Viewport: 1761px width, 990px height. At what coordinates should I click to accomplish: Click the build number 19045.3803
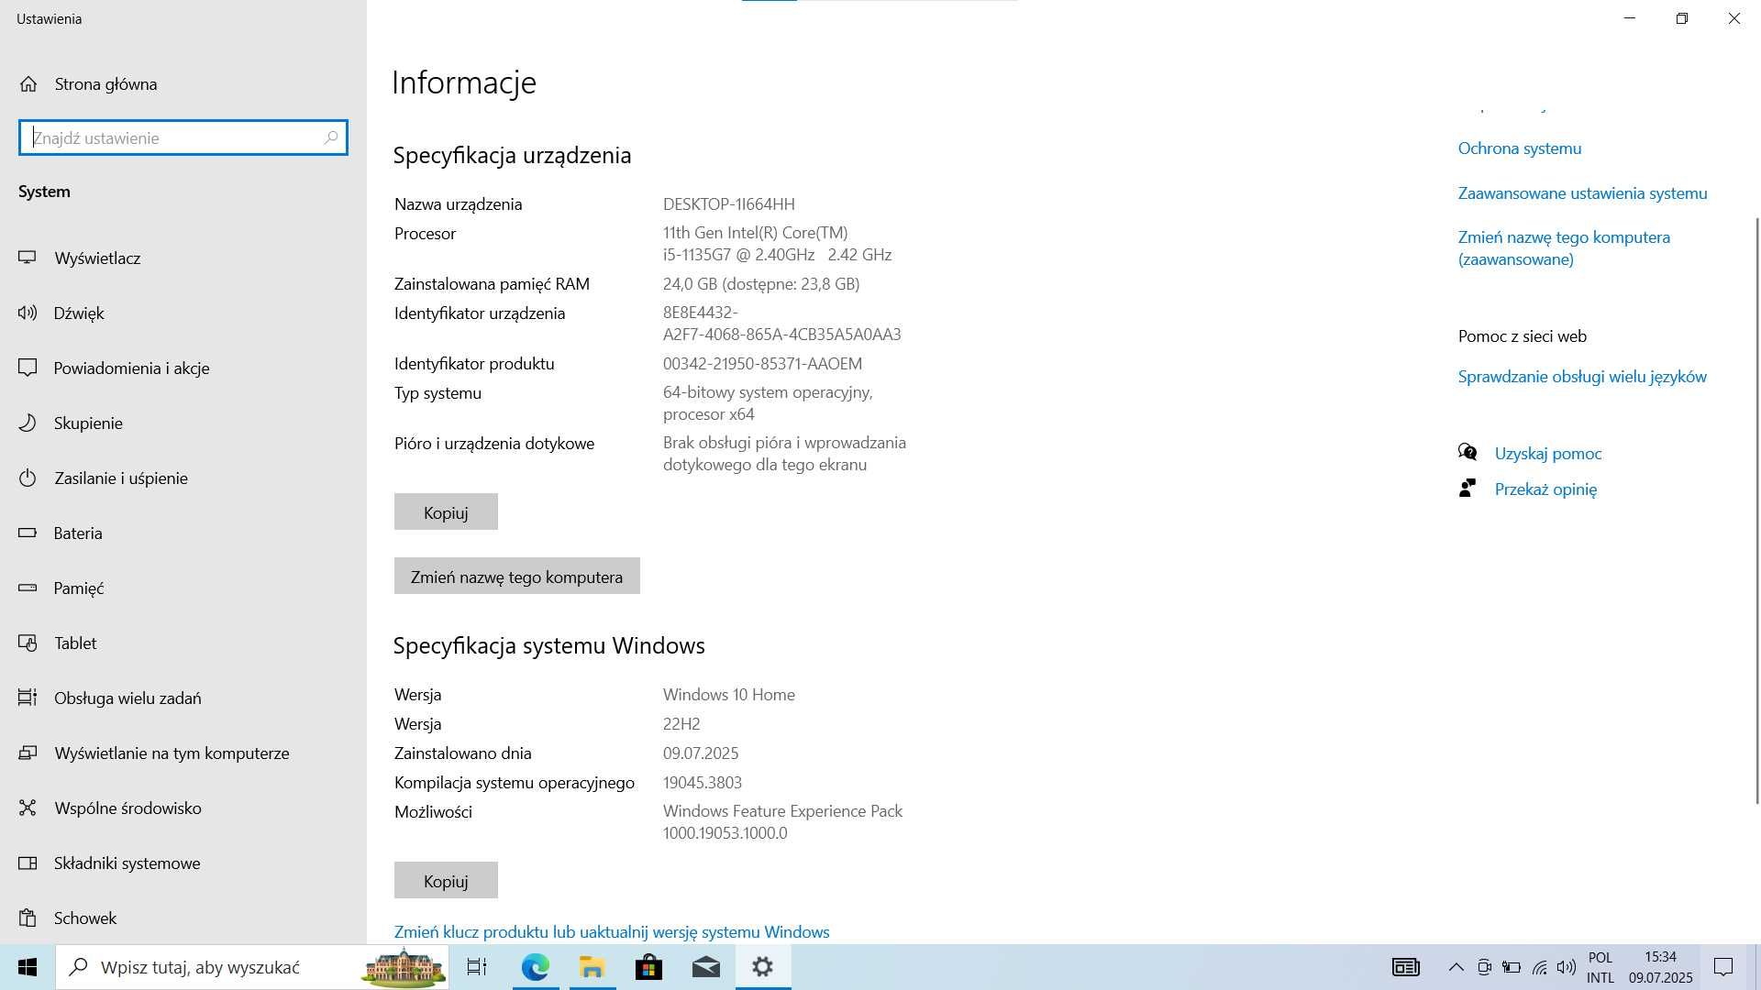point(703,782)
